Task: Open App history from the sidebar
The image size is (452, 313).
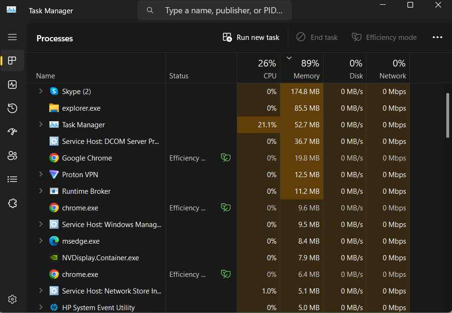Action: pyautogui.click(x=12, y=108)
